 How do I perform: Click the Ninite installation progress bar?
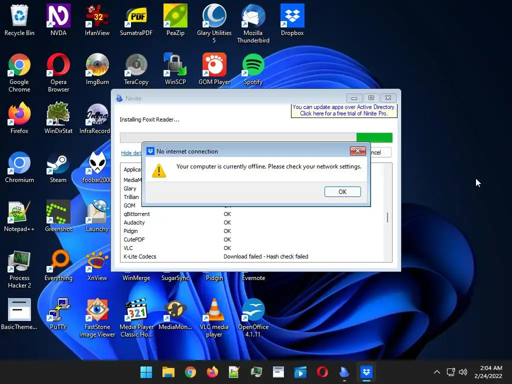[x=256, y=137]
